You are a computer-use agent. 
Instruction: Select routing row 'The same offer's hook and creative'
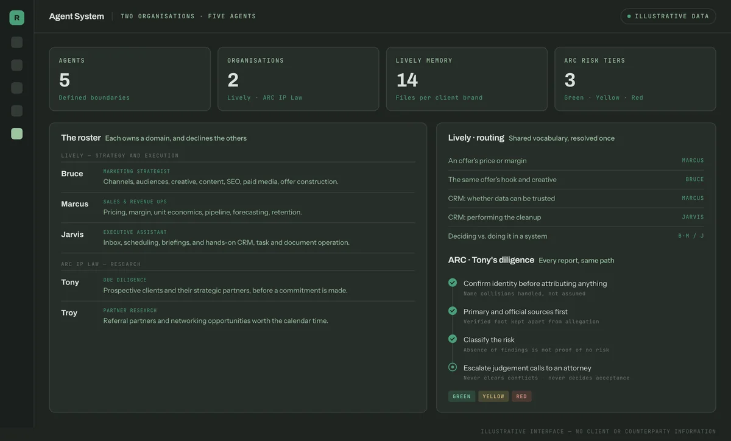point(576,180)
